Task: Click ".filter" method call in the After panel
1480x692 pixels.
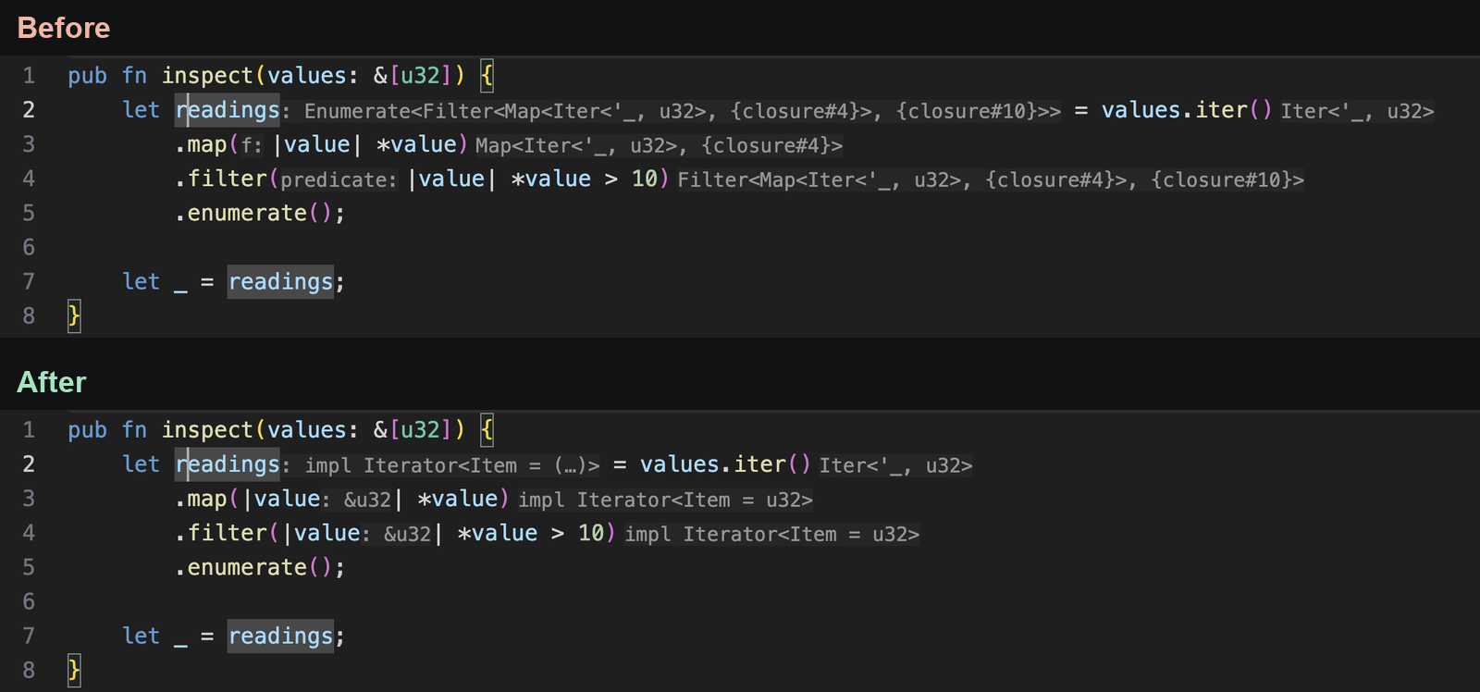Action: coord(221,533)
